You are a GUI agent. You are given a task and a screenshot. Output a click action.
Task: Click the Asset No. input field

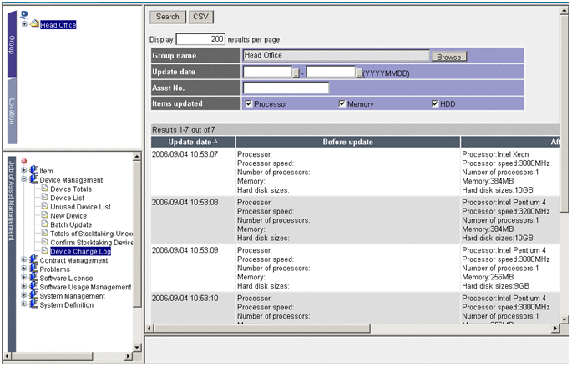(x=286, y=88)
